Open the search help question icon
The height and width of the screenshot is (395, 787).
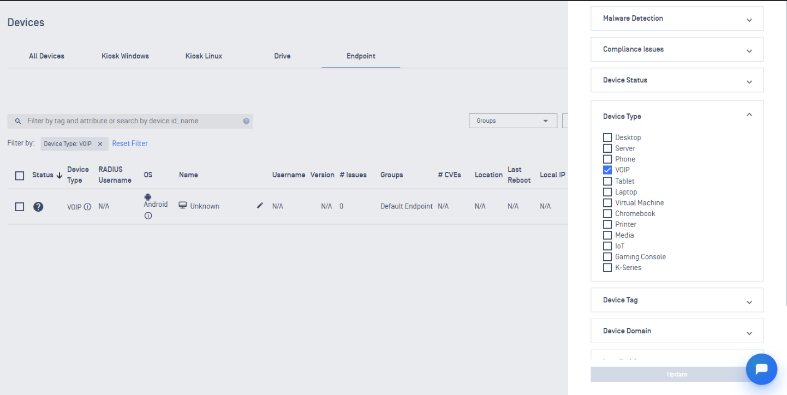click(246, 121)
